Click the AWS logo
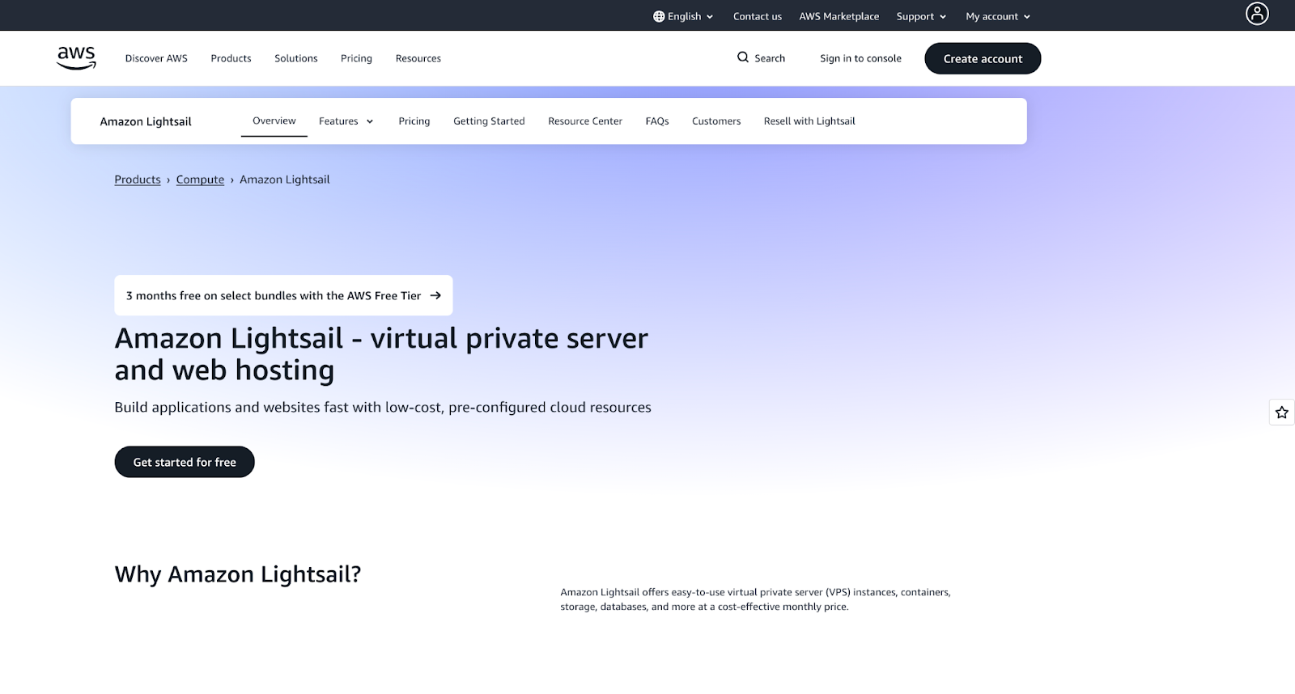The height and width of the screenshot is (694, 1295). coord(76,58)
